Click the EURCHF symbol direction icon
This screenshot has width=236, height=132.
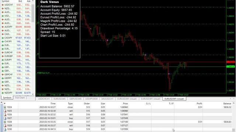click(x=3, y=52)
